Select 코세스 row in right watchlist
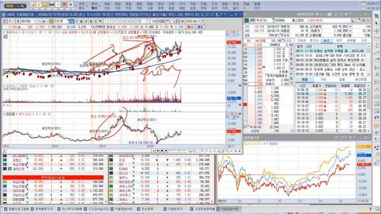Image resolution: width=381 pixels, height=214 pixels. [160, 199]
